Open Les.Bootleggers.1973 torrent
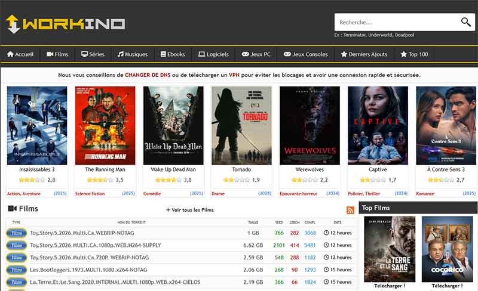This screenshot has width=478, height=291. (x=88, y=270)
